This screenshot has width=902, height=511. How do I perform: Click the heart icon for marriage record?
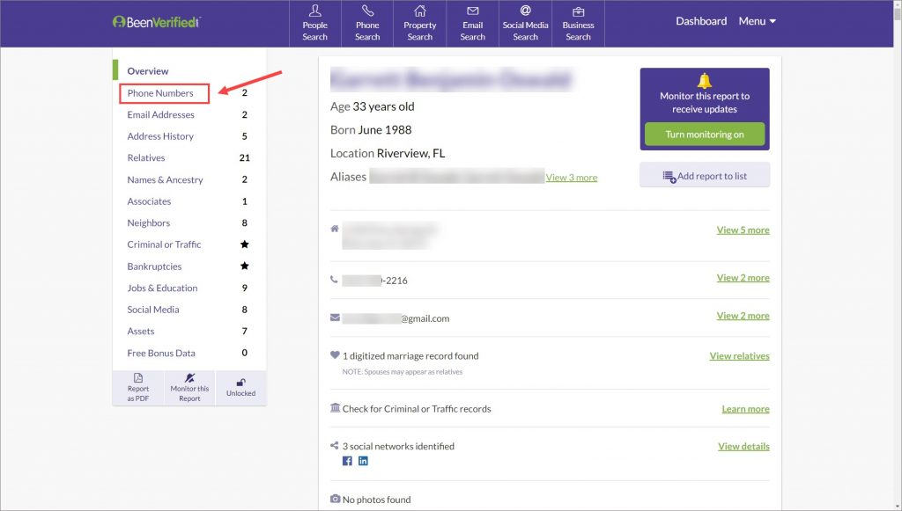(x=335, y=355)
